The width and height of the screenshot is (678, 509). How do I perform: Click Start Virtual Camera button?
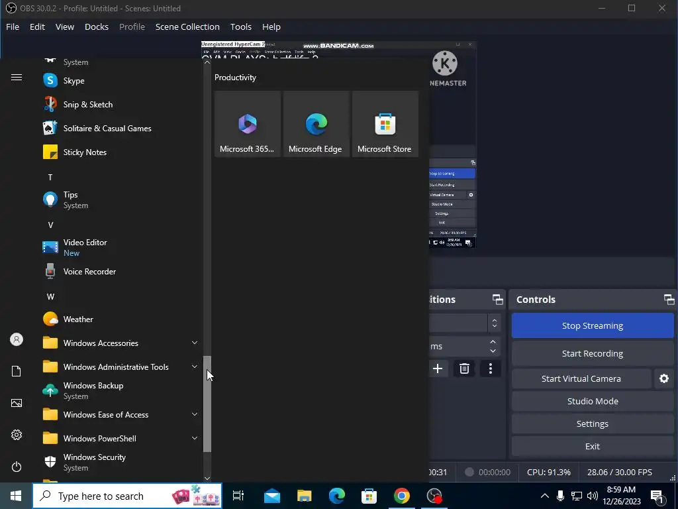(581, 378)
